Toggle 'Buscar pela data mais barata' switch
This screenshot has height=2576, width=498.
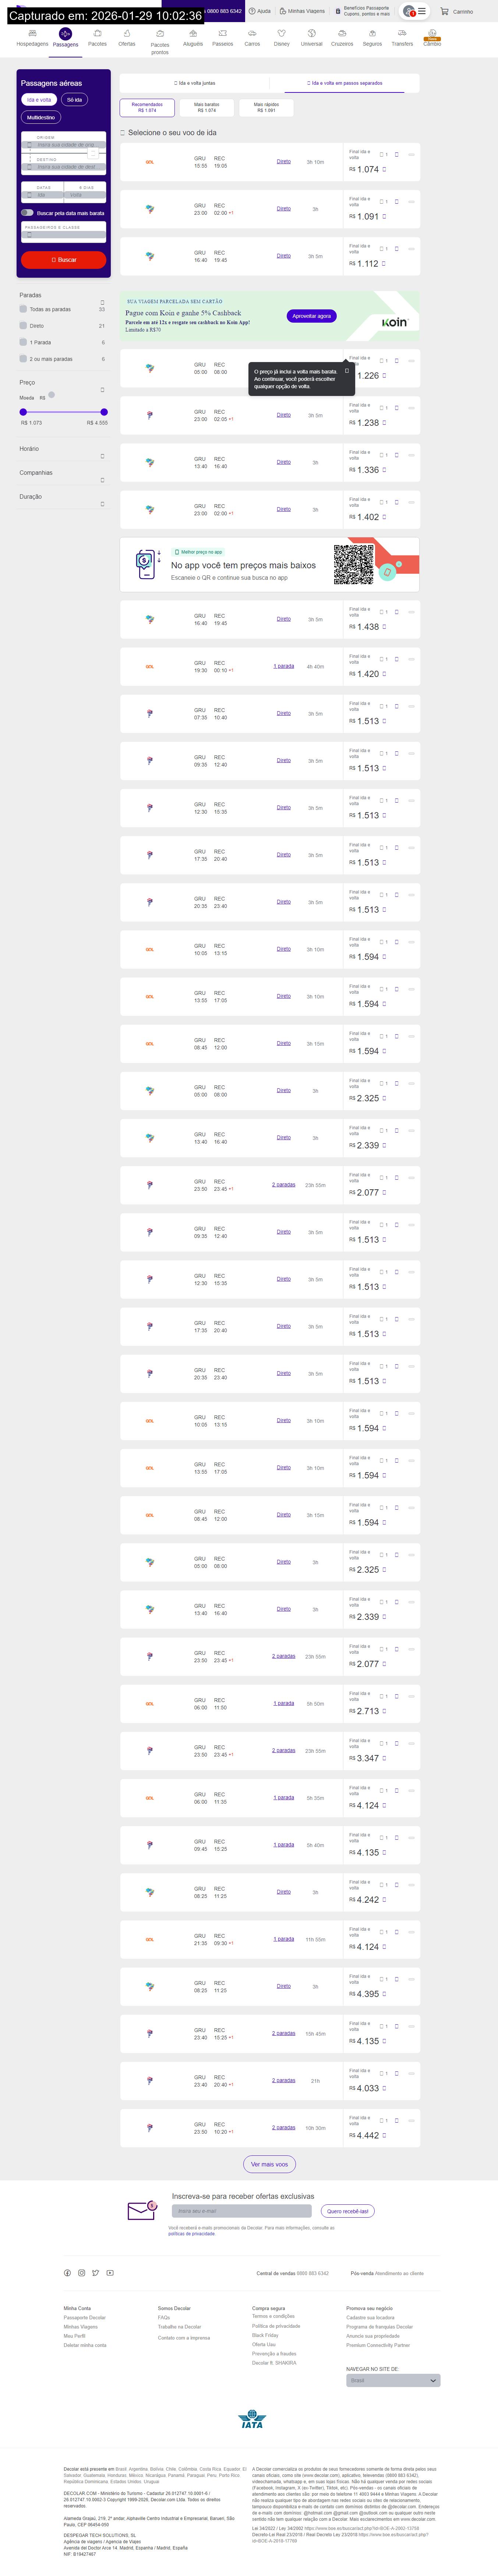pos(27,213)
